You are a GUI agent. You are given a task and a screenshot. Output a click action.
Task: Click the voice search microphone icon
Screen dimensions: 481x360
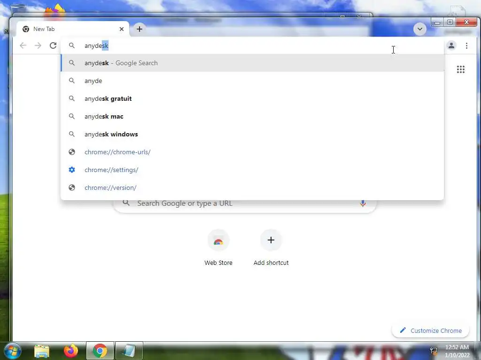pyautogui.click(x=363, y=203)
